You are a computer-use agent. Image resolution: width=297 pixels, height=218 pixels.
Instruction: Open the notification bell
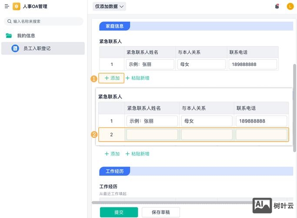pyautogui.click(x=277, y=6)
